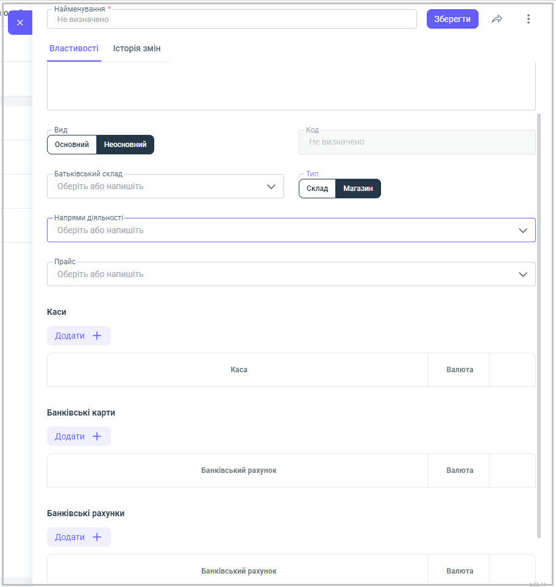Select Неосновний in Вид toggle

coord(125,145)
